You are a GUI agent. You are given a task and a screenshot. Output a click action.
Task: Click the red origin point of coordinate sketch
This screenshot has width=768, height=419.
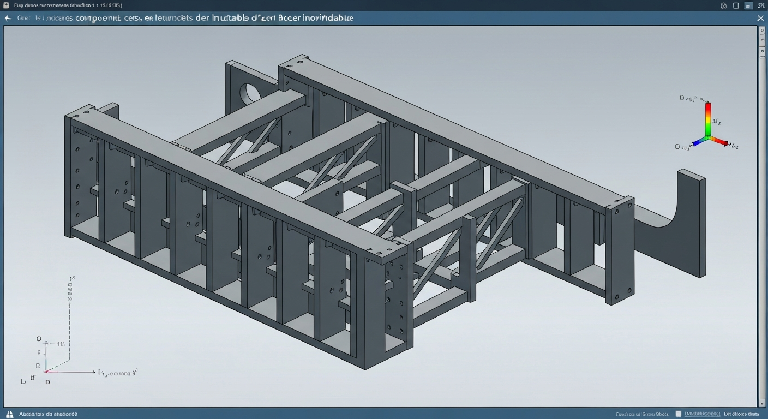[x=46, y=372]
